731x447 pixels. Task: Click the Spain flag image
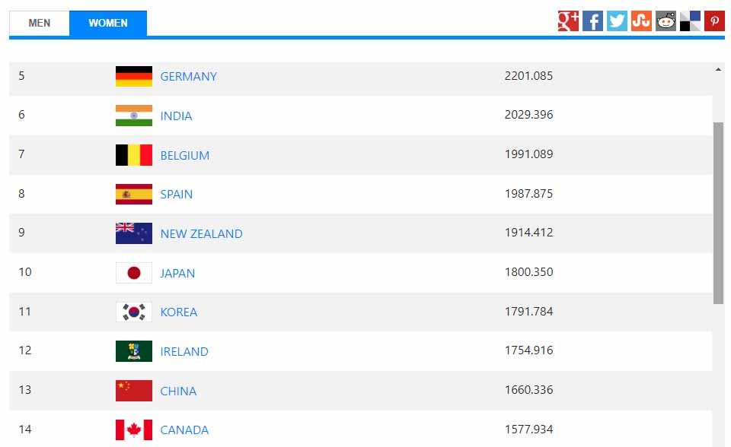coord(134,194)
